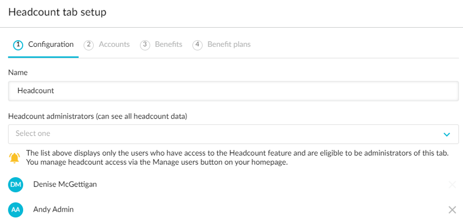Open the Headcount administrators dropdown

point(226,134)
